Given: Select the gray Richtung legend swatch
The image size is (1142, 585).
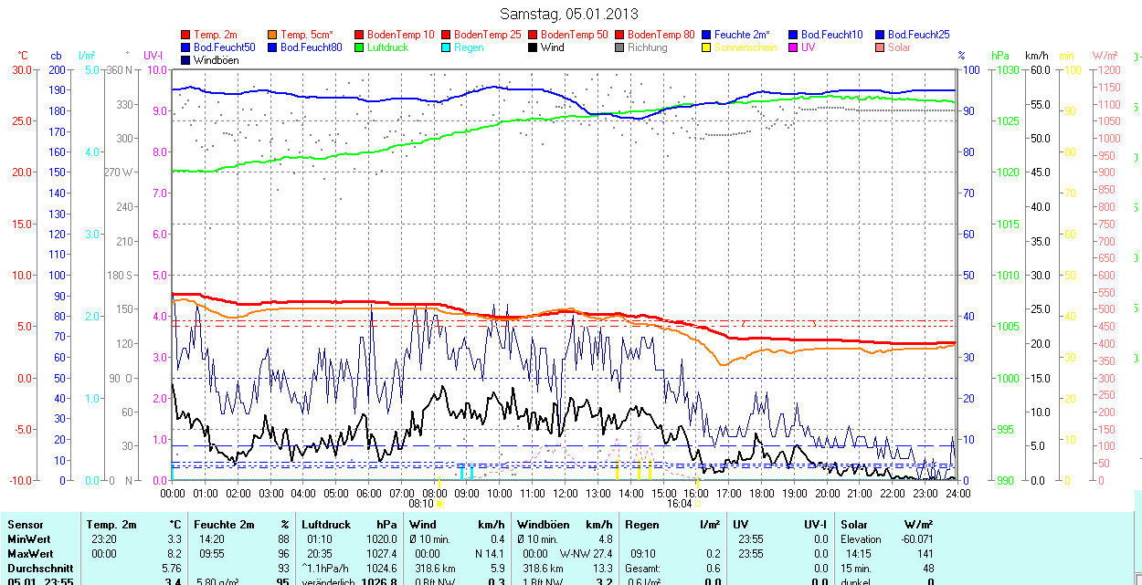Looking at the screenshot, I should [x=619, y=47].
